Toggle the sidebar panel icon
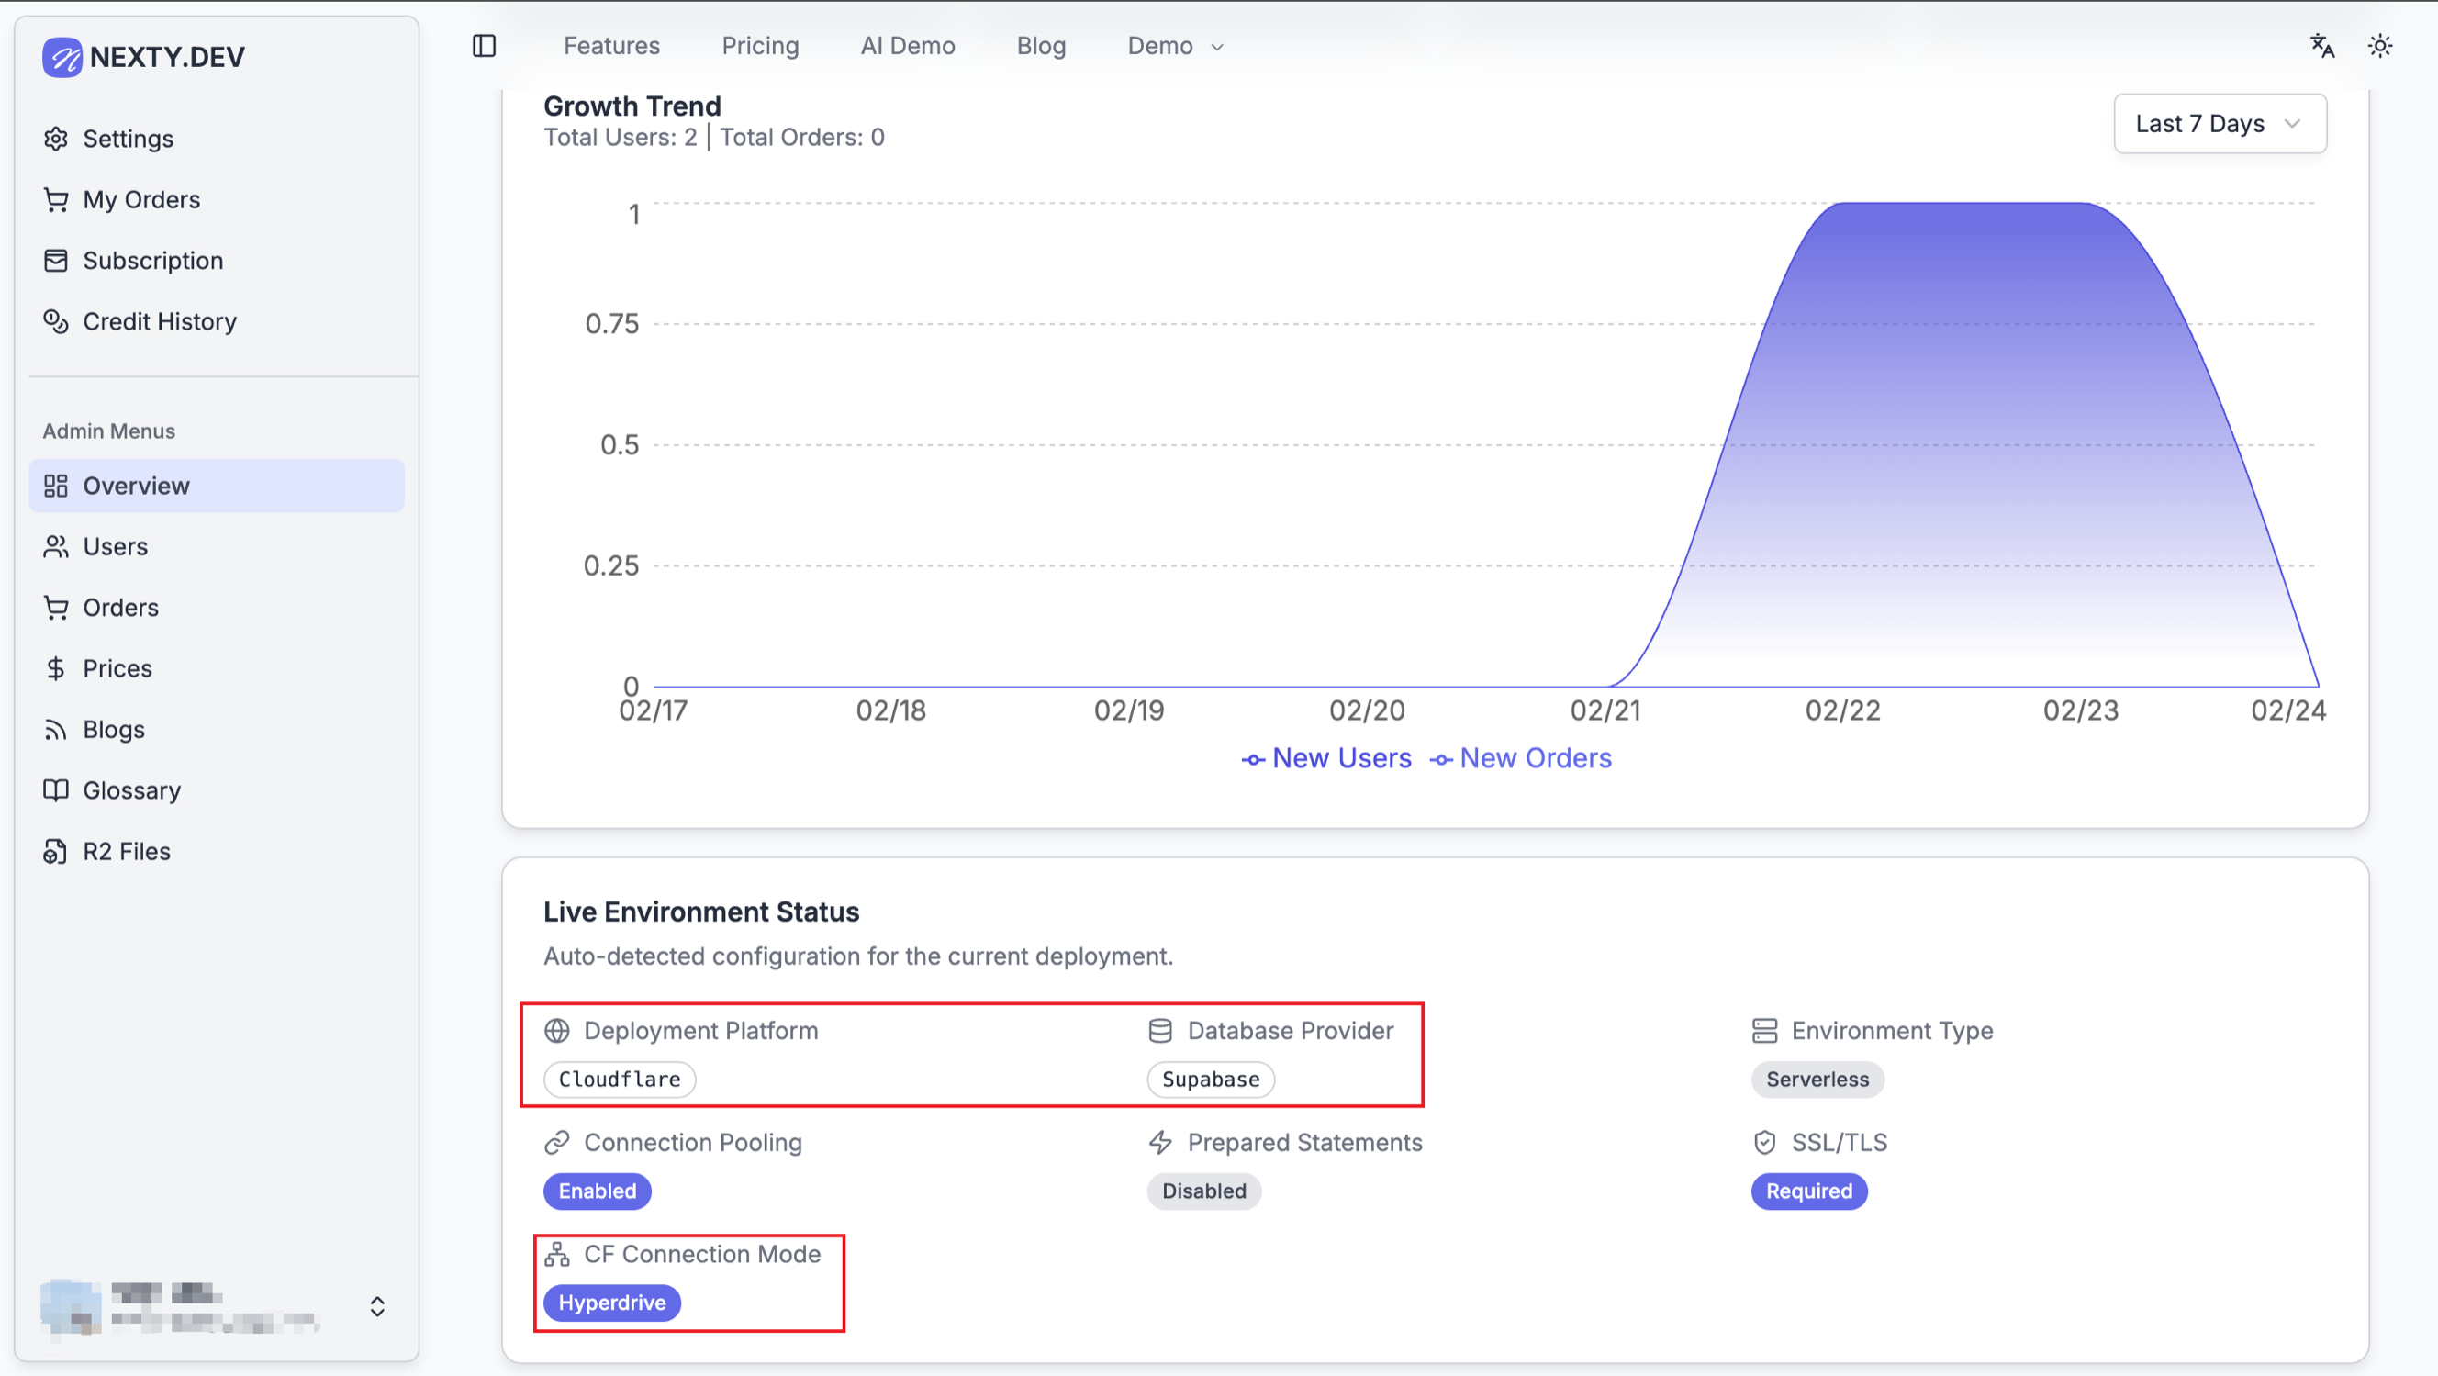The width and height of the screenshot is (2438, 1376). (x=484, y=45)
